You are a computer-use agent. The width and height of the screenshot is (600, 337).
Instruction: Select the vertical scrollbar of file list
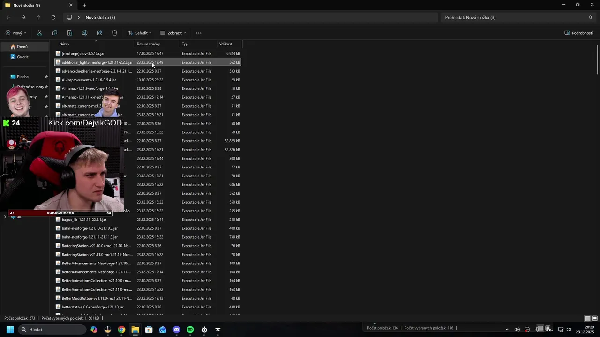[x=597, y=60]
